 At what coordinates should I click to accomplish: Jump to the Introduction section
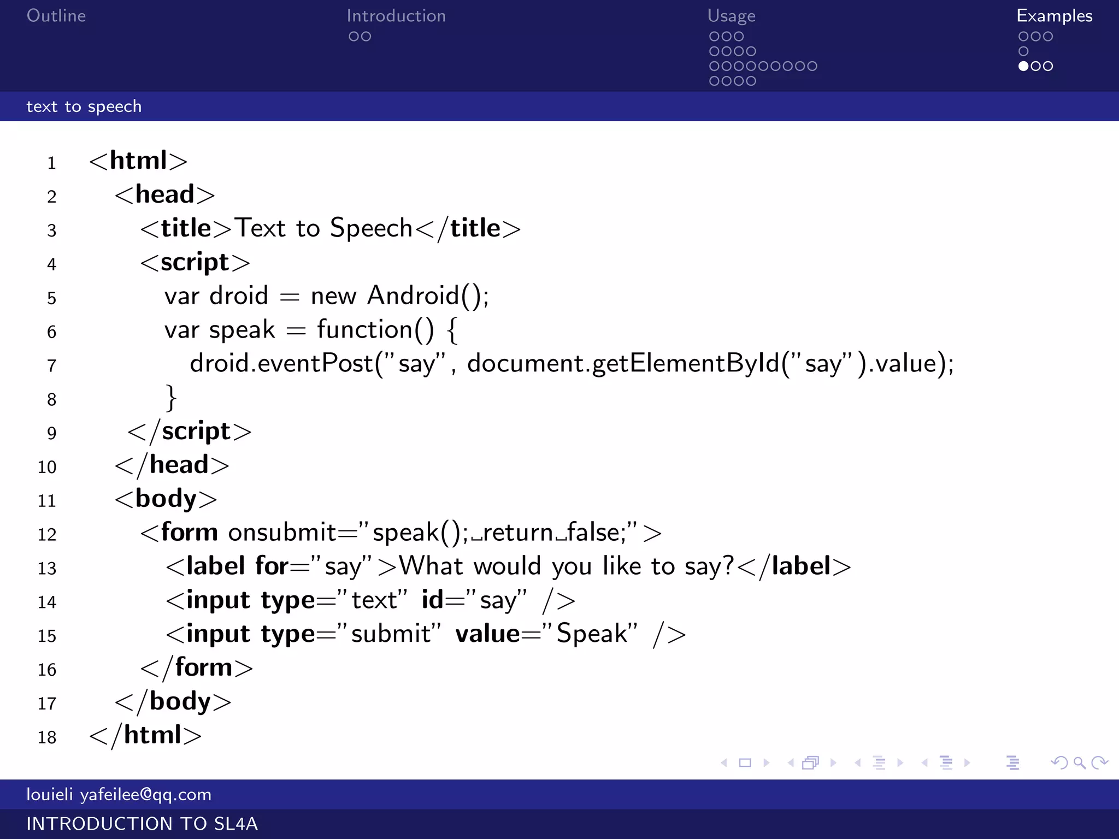[396, 16]
